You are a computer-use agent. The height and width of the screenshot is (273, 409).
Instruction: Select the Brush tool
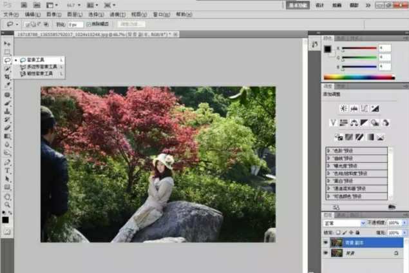pos(7,103)
